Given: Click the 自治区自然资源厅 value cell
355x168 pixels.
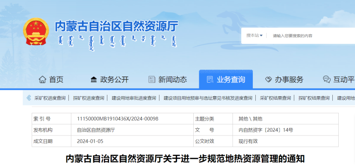Looking at the screenshot, I should 132,130.
